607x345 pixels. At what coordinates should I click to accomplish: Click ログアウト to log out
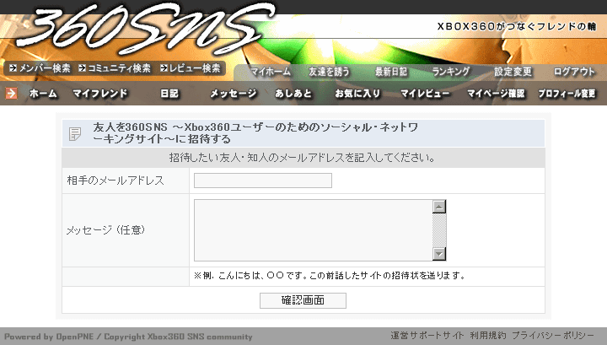(574, 72)
